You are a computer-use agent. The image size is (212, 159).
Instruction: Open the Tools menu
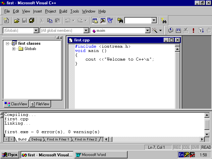click(75, 11)
